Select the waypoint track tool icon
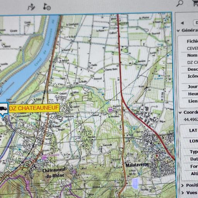Screen dimensions: 198x198 [x=47, y=7]
